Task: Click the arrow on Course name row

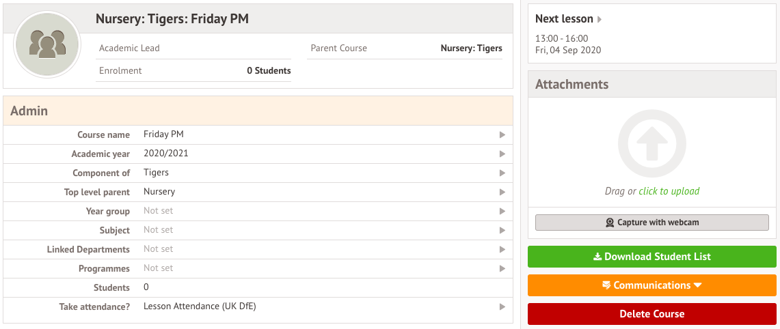Action: [502, 135]
